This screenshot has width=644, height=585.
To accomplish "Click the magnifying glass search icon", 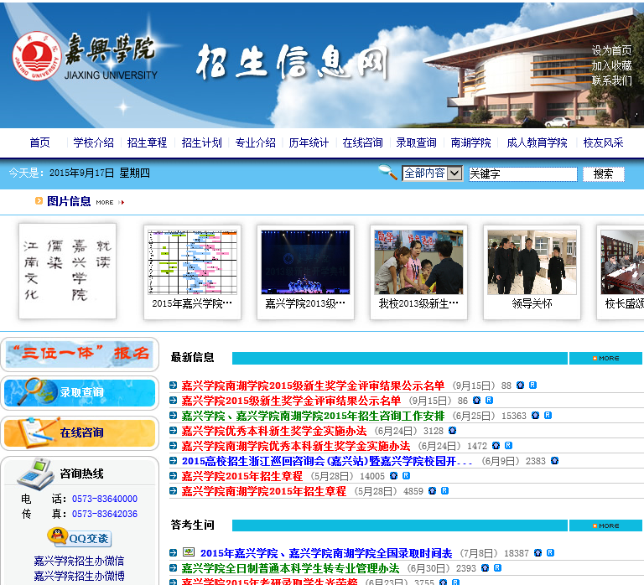I will coord(387,172).
